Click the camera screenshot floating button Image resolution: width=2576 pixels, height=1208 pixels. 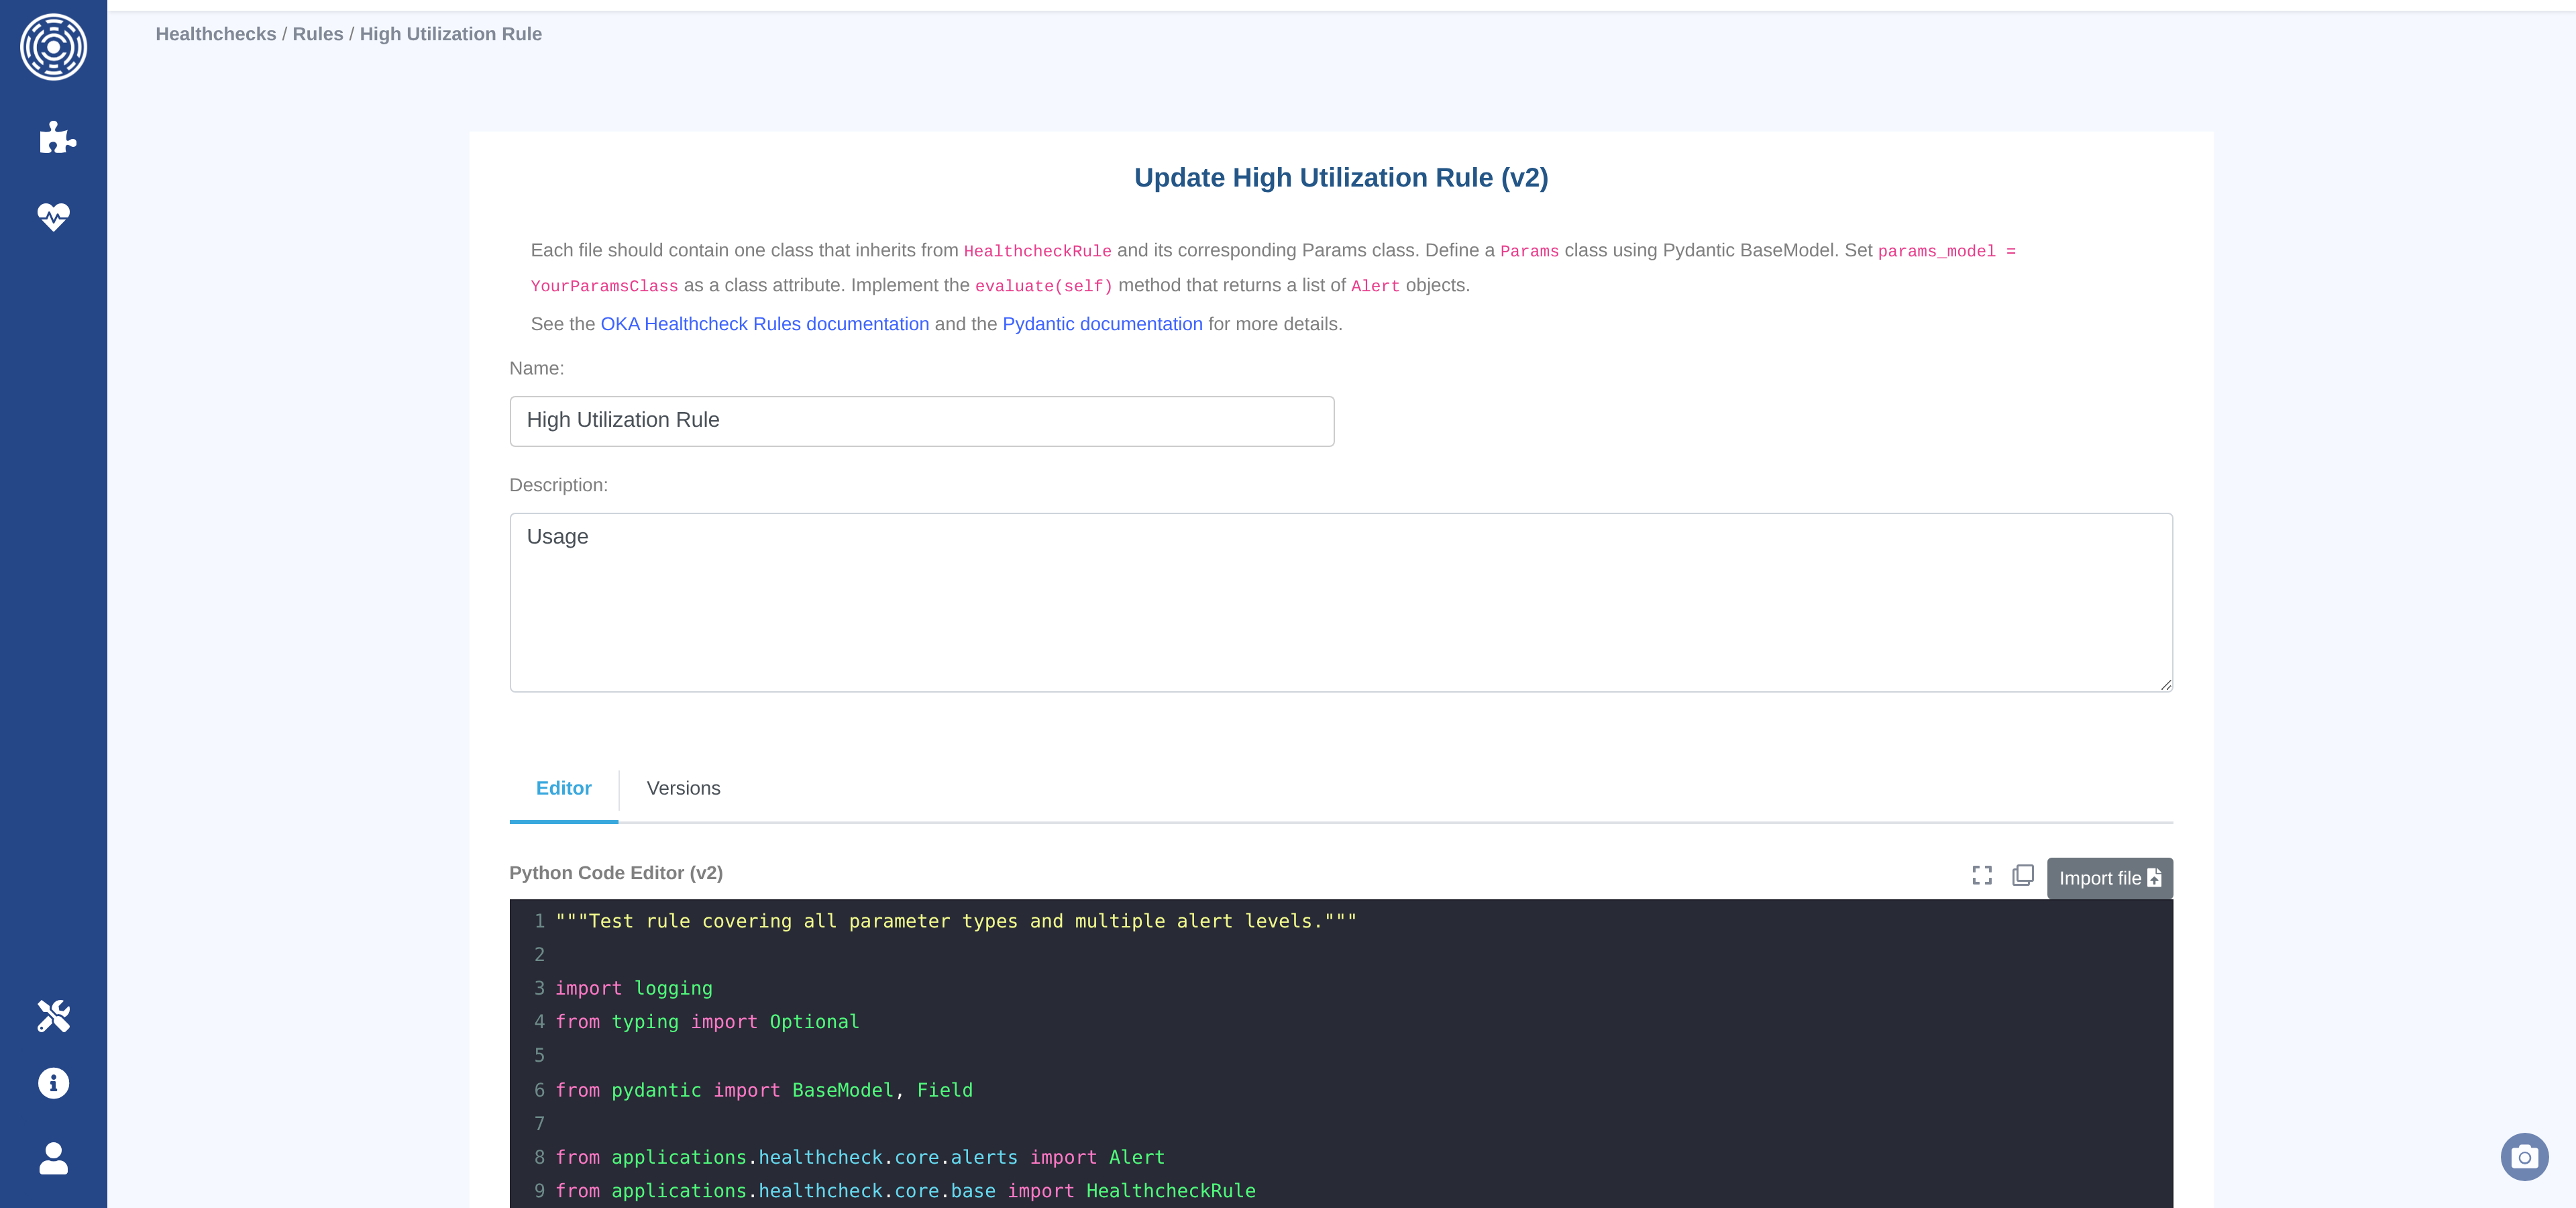pos(2523,1157)
